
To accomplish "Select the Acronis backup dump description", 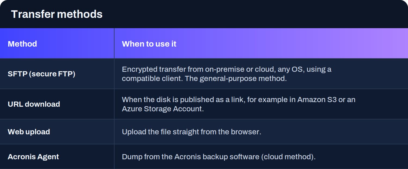I will [x=219, y=157].
